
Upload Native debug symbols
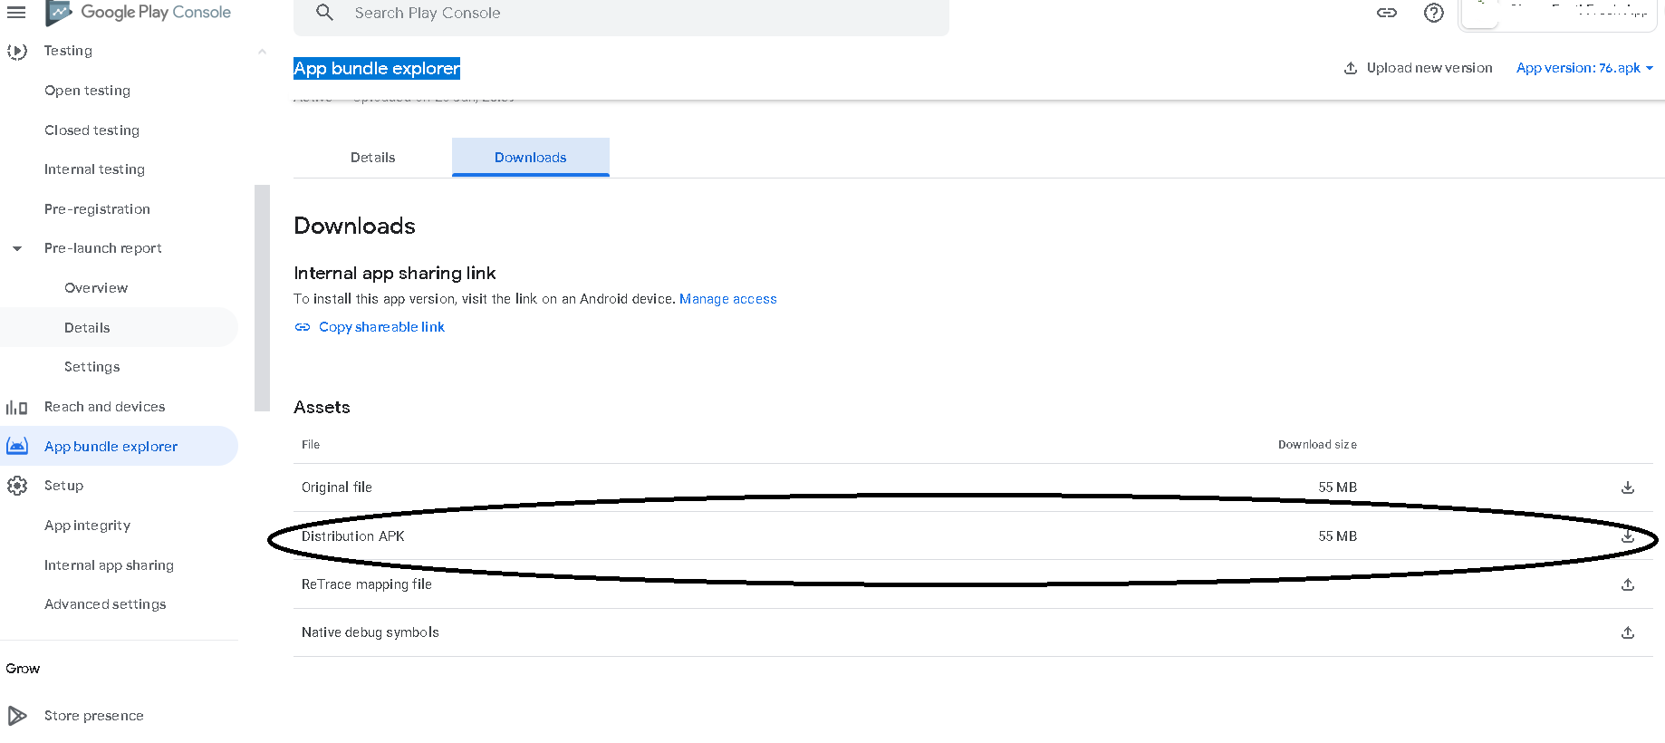1627,632
